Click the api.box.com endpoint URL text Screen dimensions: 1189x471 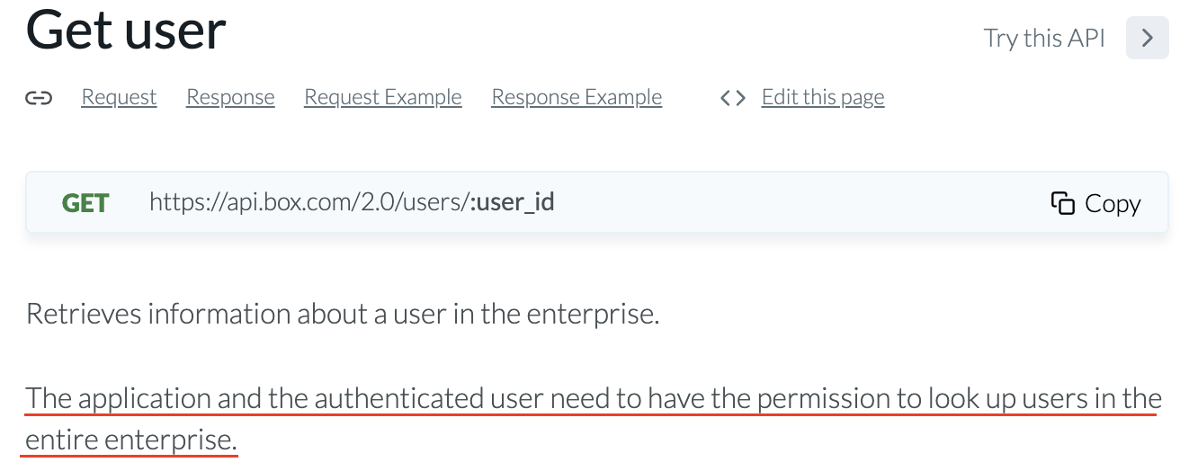pyautogui.click(x=352, y=202)
